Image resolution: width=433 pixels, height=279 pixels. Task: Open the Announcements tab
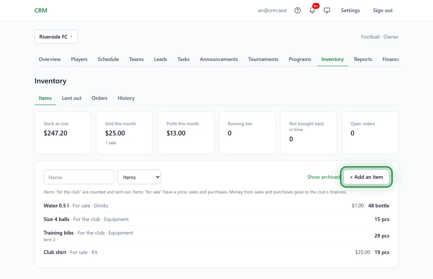pos(219,59)
